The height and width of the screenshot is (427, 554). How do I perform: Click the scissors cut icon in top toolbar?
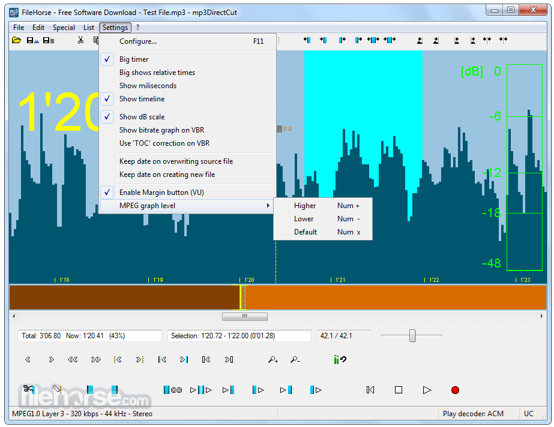81,40
